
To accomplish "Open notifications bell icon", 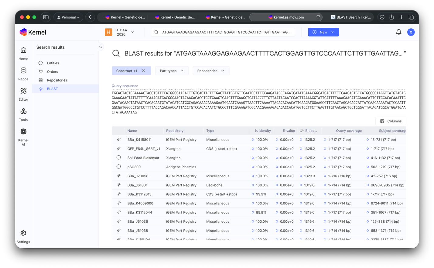I will pos(398,32).
